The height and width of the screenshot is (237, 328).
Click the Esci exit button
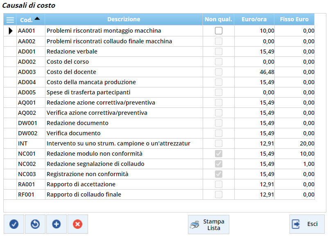[307, 224]
